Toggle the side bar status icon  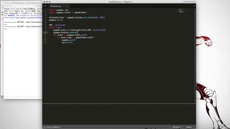tap(44, 127)
